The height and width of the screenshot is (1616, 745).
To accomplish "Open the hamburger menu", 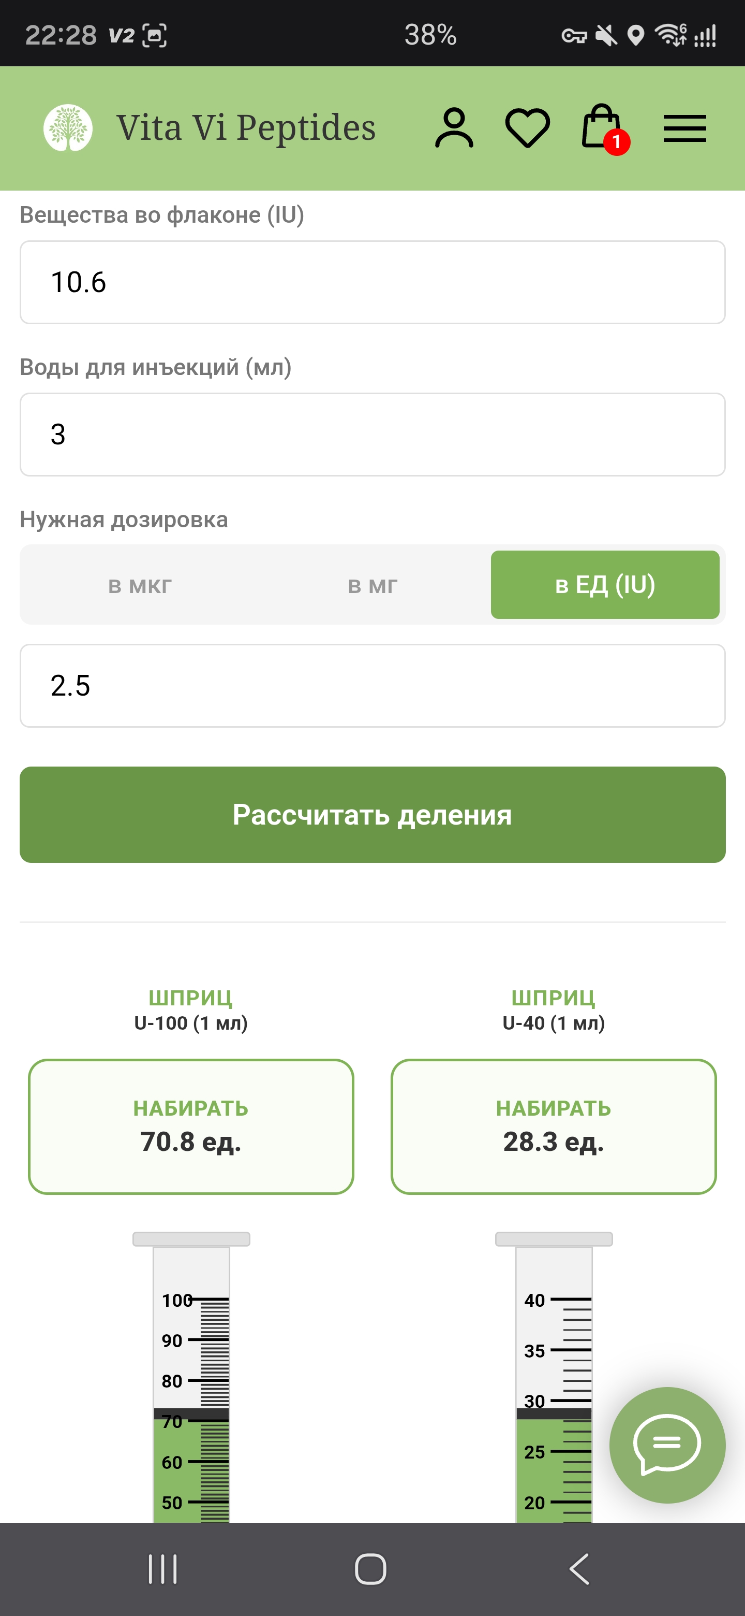I will (685, 128).
